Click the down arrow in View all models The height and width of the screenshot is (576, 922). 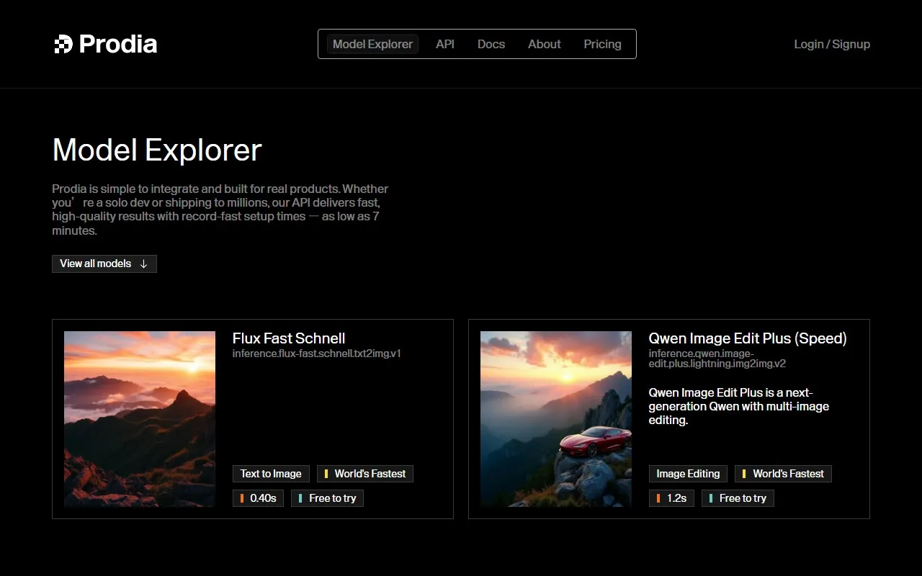coord(143,264)
